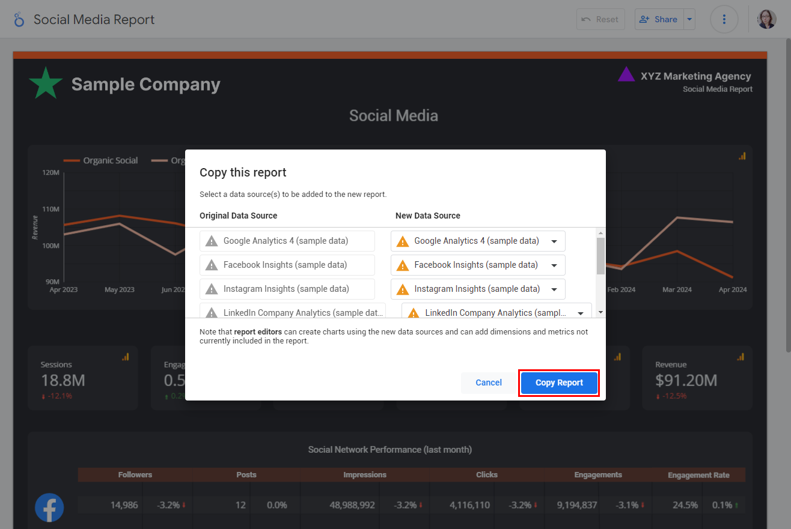Expand new LinkedIn Company Analytics dropdown
Viewport: 791px width, 529px height.
pyautogui.click(x=581, y=313)
